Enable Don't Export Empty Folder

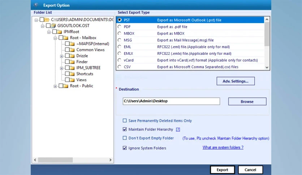click(125, 138)
